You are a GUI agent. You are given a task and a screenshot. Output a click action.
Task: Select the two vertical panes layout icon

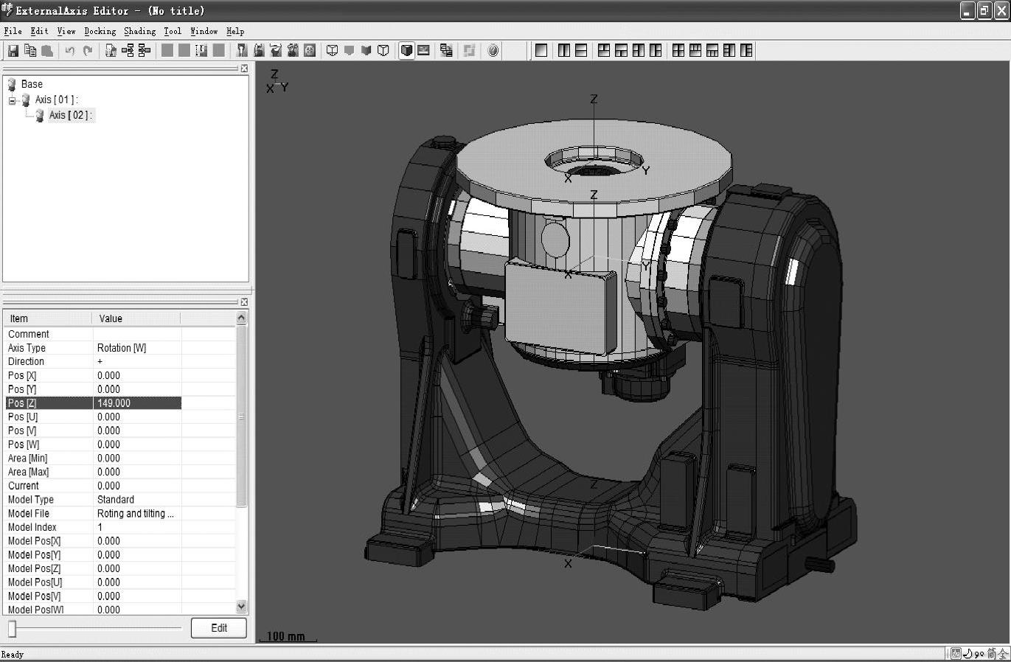564,51
